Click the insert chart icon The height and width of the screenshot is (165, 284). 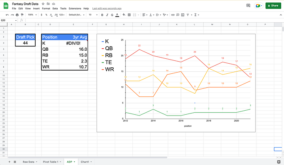tap(183, 15)
